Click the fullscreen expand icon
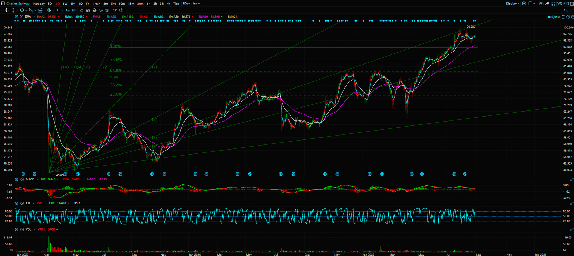Image resolution: width=574 pixels, height=256 pixels. pos(553,4)
